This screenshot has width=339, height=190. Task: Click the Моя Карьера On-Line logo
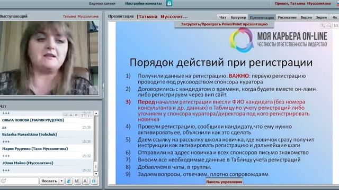tap(279, 40)
